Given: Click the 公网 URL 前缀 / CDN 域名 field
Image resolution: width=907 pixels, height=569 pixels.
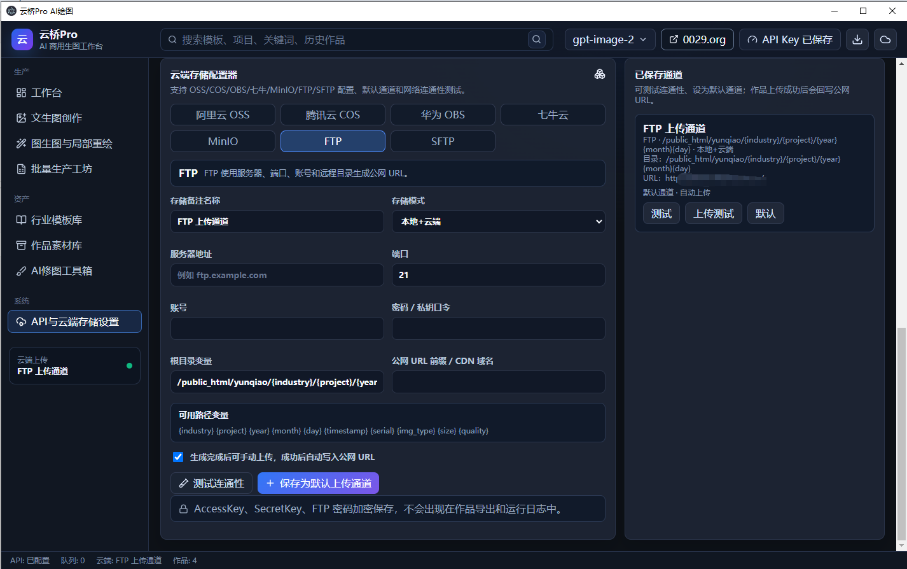Looking at the screenshot, I should click(x=498, y=382).
